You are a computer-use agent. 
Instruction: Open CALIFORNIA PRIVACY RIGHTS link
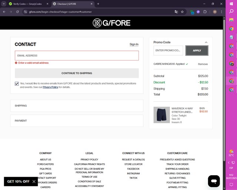point(89,164)
